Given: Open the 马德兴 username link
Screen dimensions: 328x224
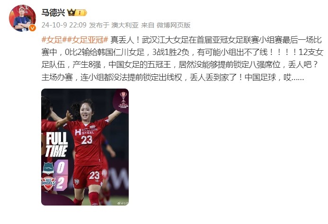Looking at the screenshot, I should (x=53, y=13).
